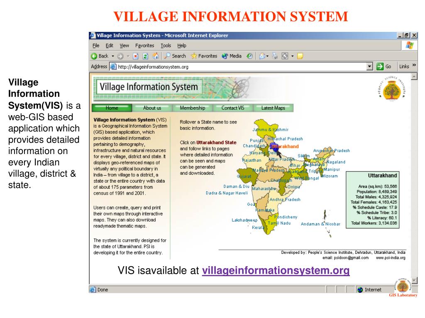Refresh the page with the green arrows icon
Viewport: 425px width, 318px height.
click(145, 56)
